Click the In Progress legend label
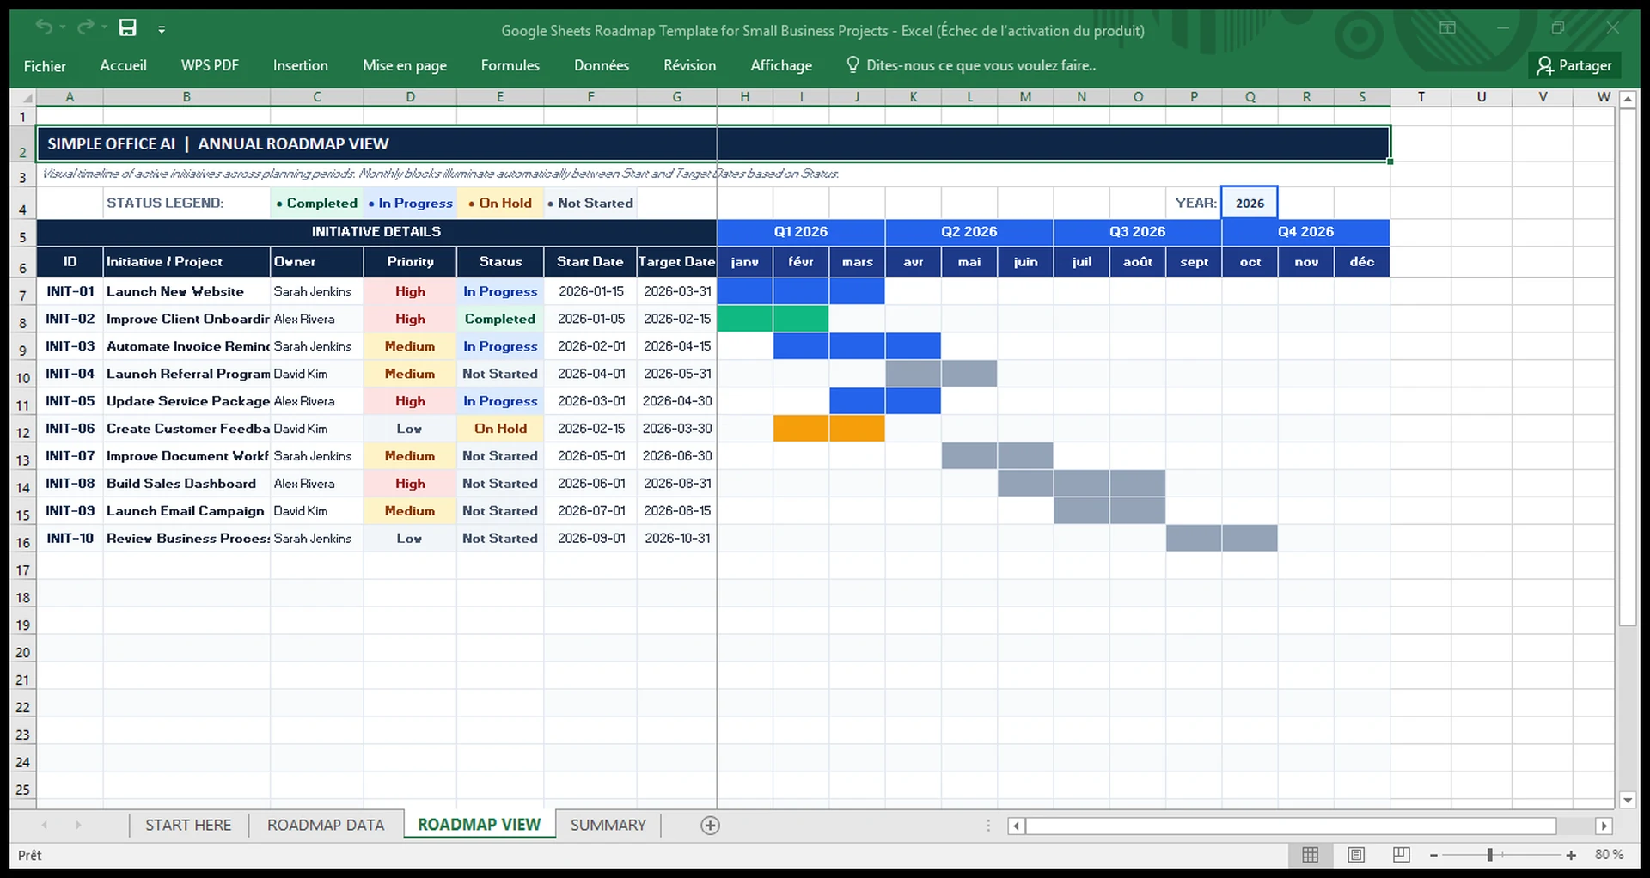 click(x=411, y=204)
